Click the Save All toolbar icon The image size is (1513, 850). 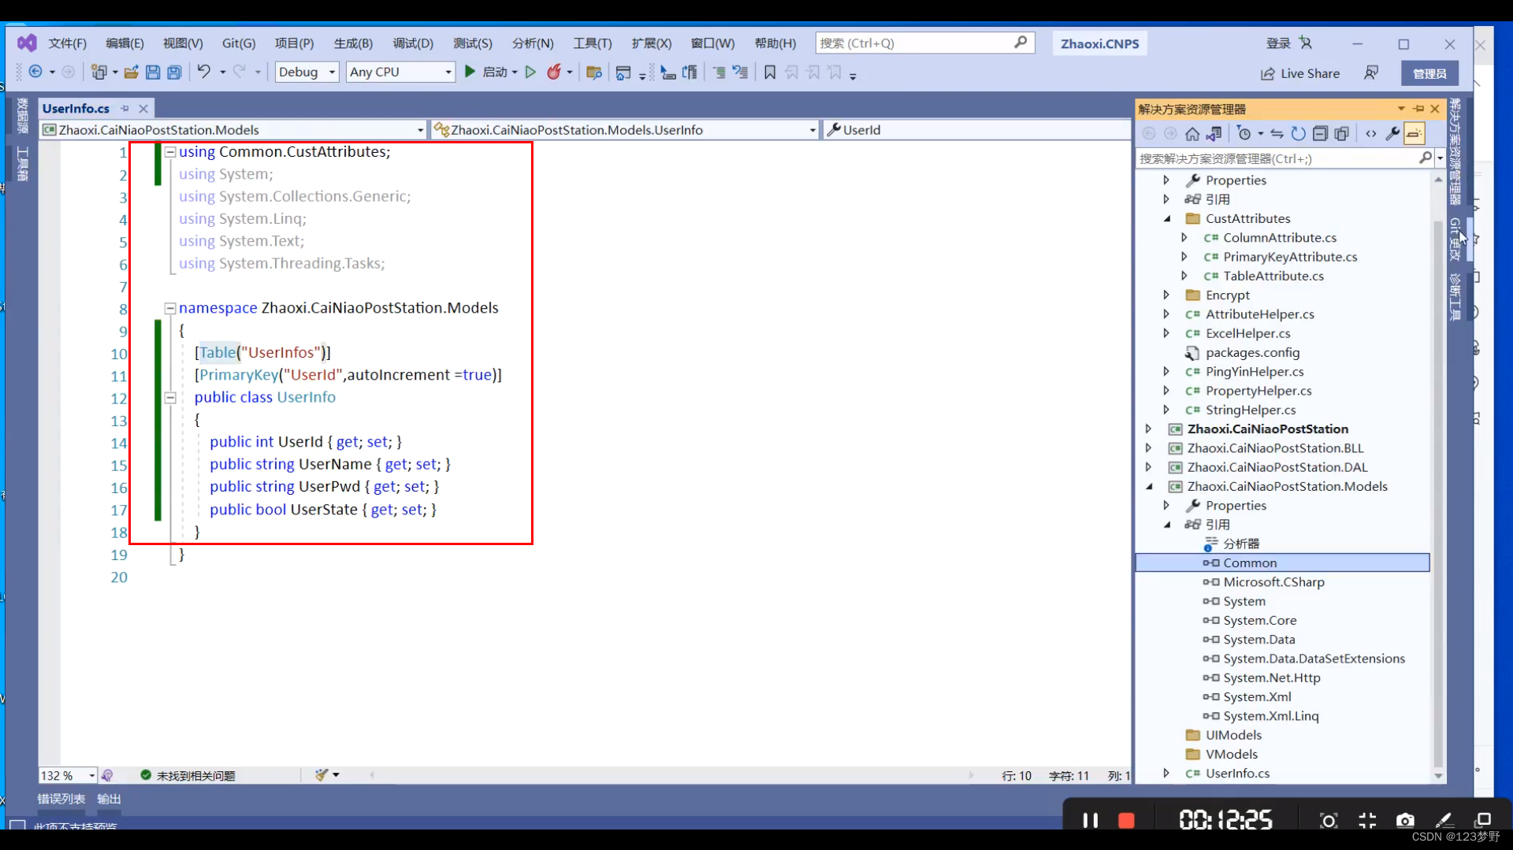click(174, 72)
